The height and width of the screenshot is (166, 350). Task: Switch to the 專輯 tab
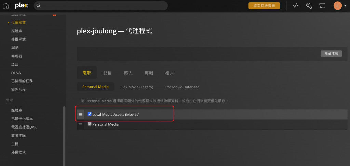coord(149,73)
